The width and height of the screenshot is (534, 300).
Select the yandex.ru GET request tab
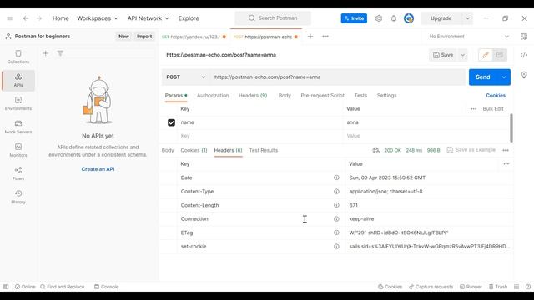pyautogui.click(x=194, y=37)
